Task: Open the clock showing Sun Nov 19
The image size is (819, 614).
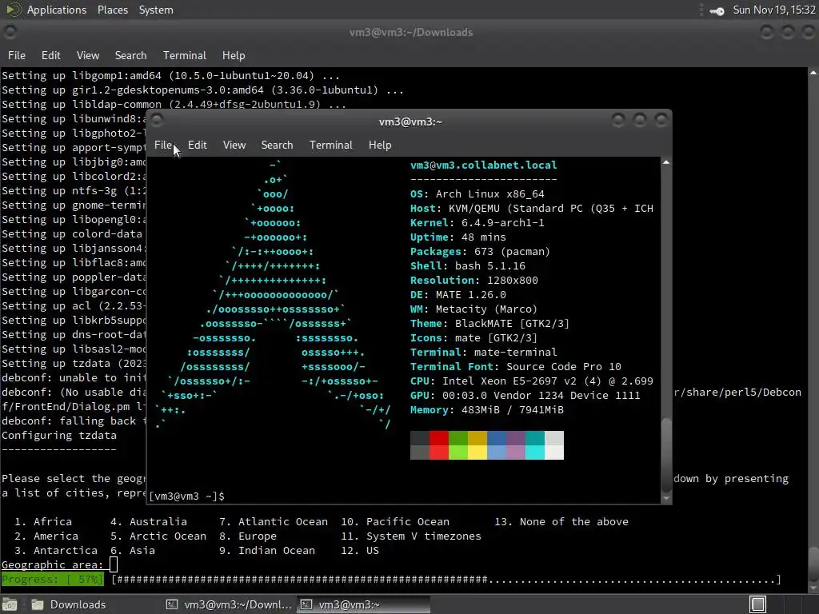Action: [774, 10]
